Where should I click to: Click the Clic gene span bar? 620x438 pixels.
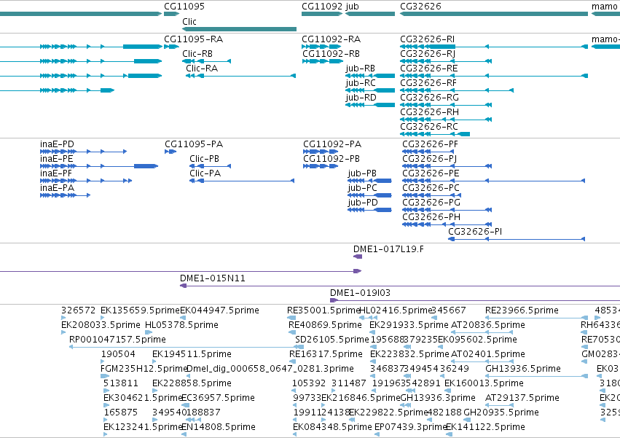coord(239,29)
